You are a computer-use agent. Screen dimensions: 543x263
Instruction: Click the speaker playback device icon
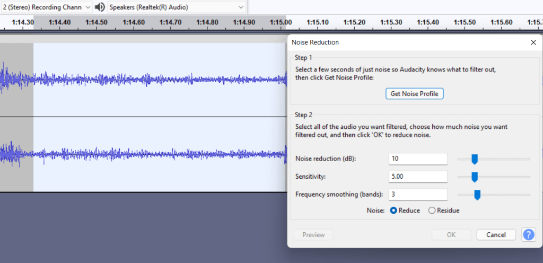point(100,7)
